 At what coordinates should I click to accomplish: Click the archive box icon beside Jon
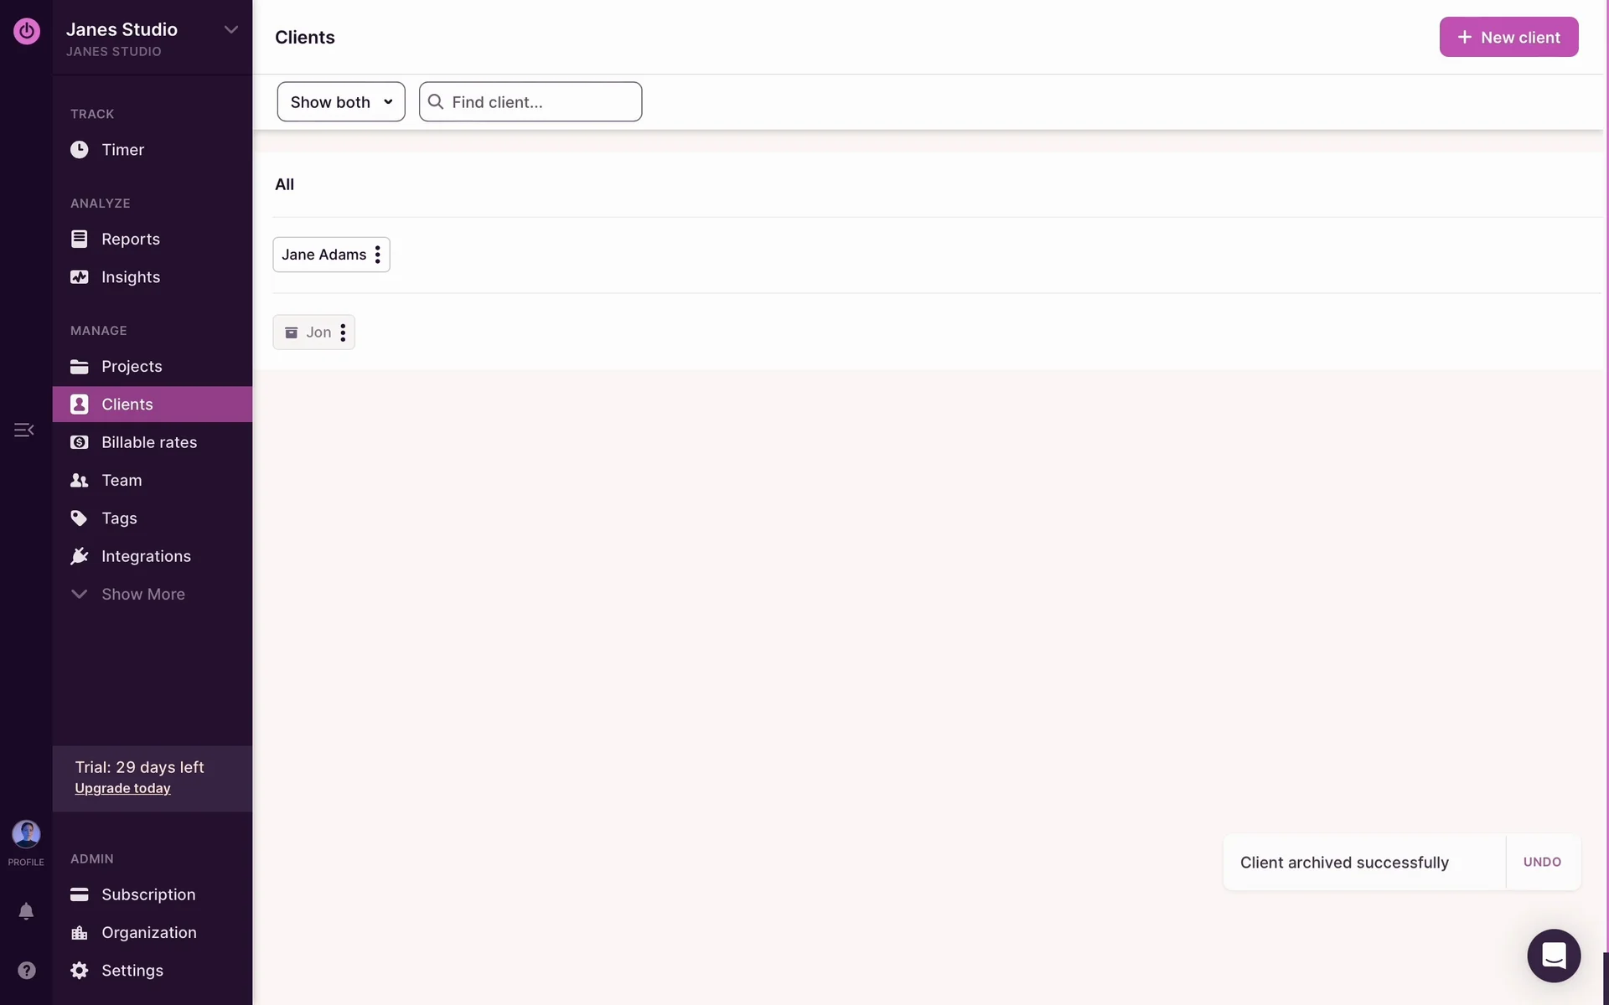pos(292,332)
